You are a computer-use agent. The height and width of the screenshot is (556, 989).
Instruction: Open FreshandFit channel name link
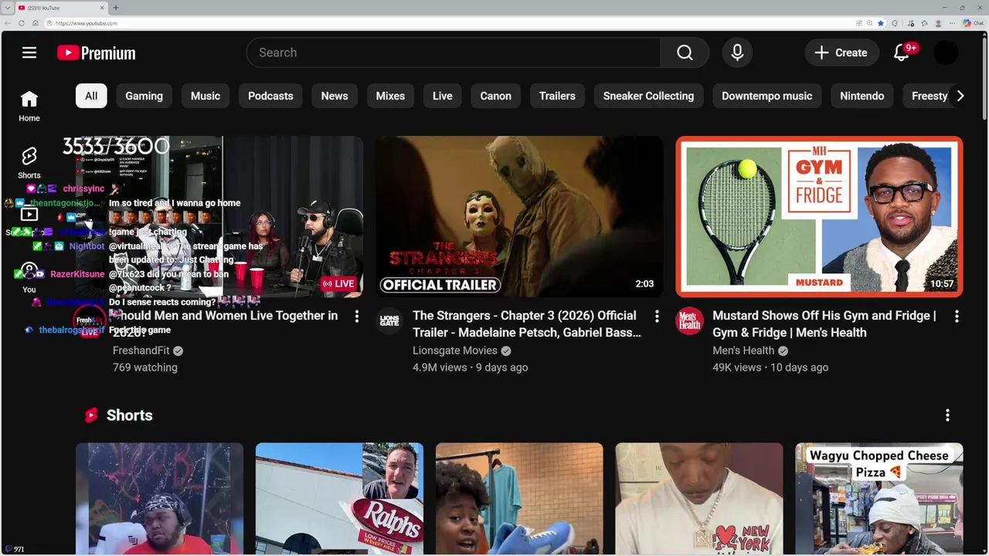click(x=141, y=351)
